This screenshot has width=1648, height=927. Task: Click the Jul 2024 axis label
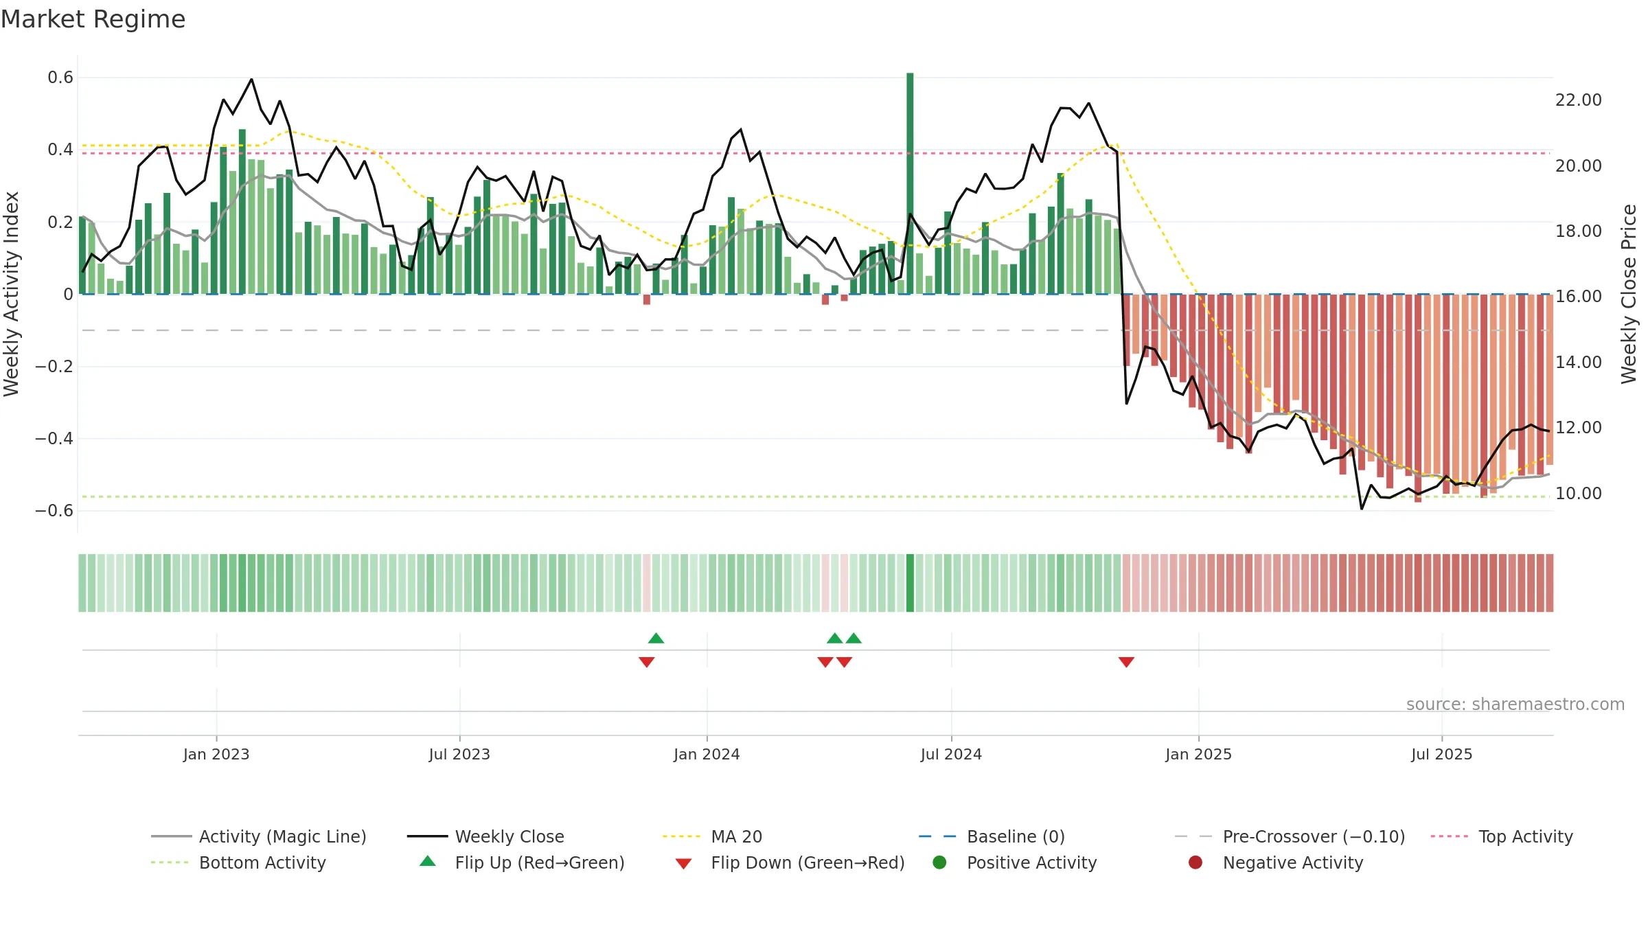[951, 754]
